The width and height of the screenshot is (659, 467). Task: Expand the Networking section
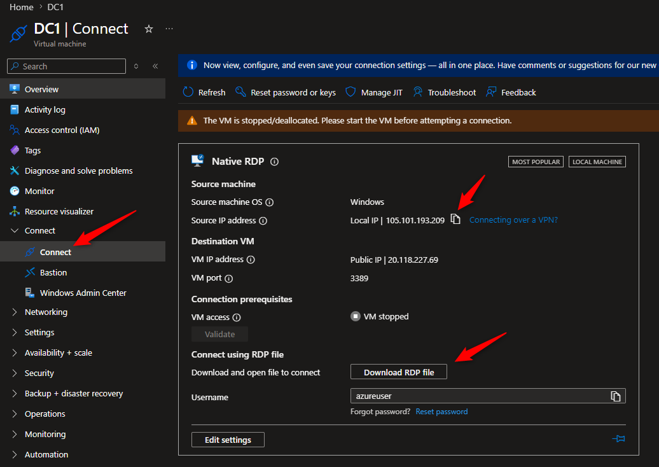[x=15, y=312]
